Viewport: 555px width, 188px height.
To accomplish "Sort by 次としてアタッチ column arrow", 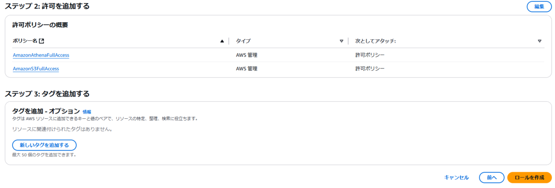I will (540, 41).
